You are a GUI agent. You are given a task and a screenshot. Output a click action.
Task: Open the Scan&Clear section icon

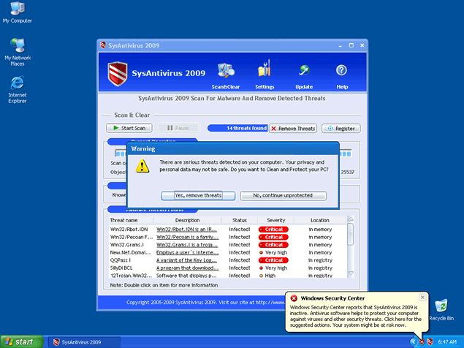[226, 71]
